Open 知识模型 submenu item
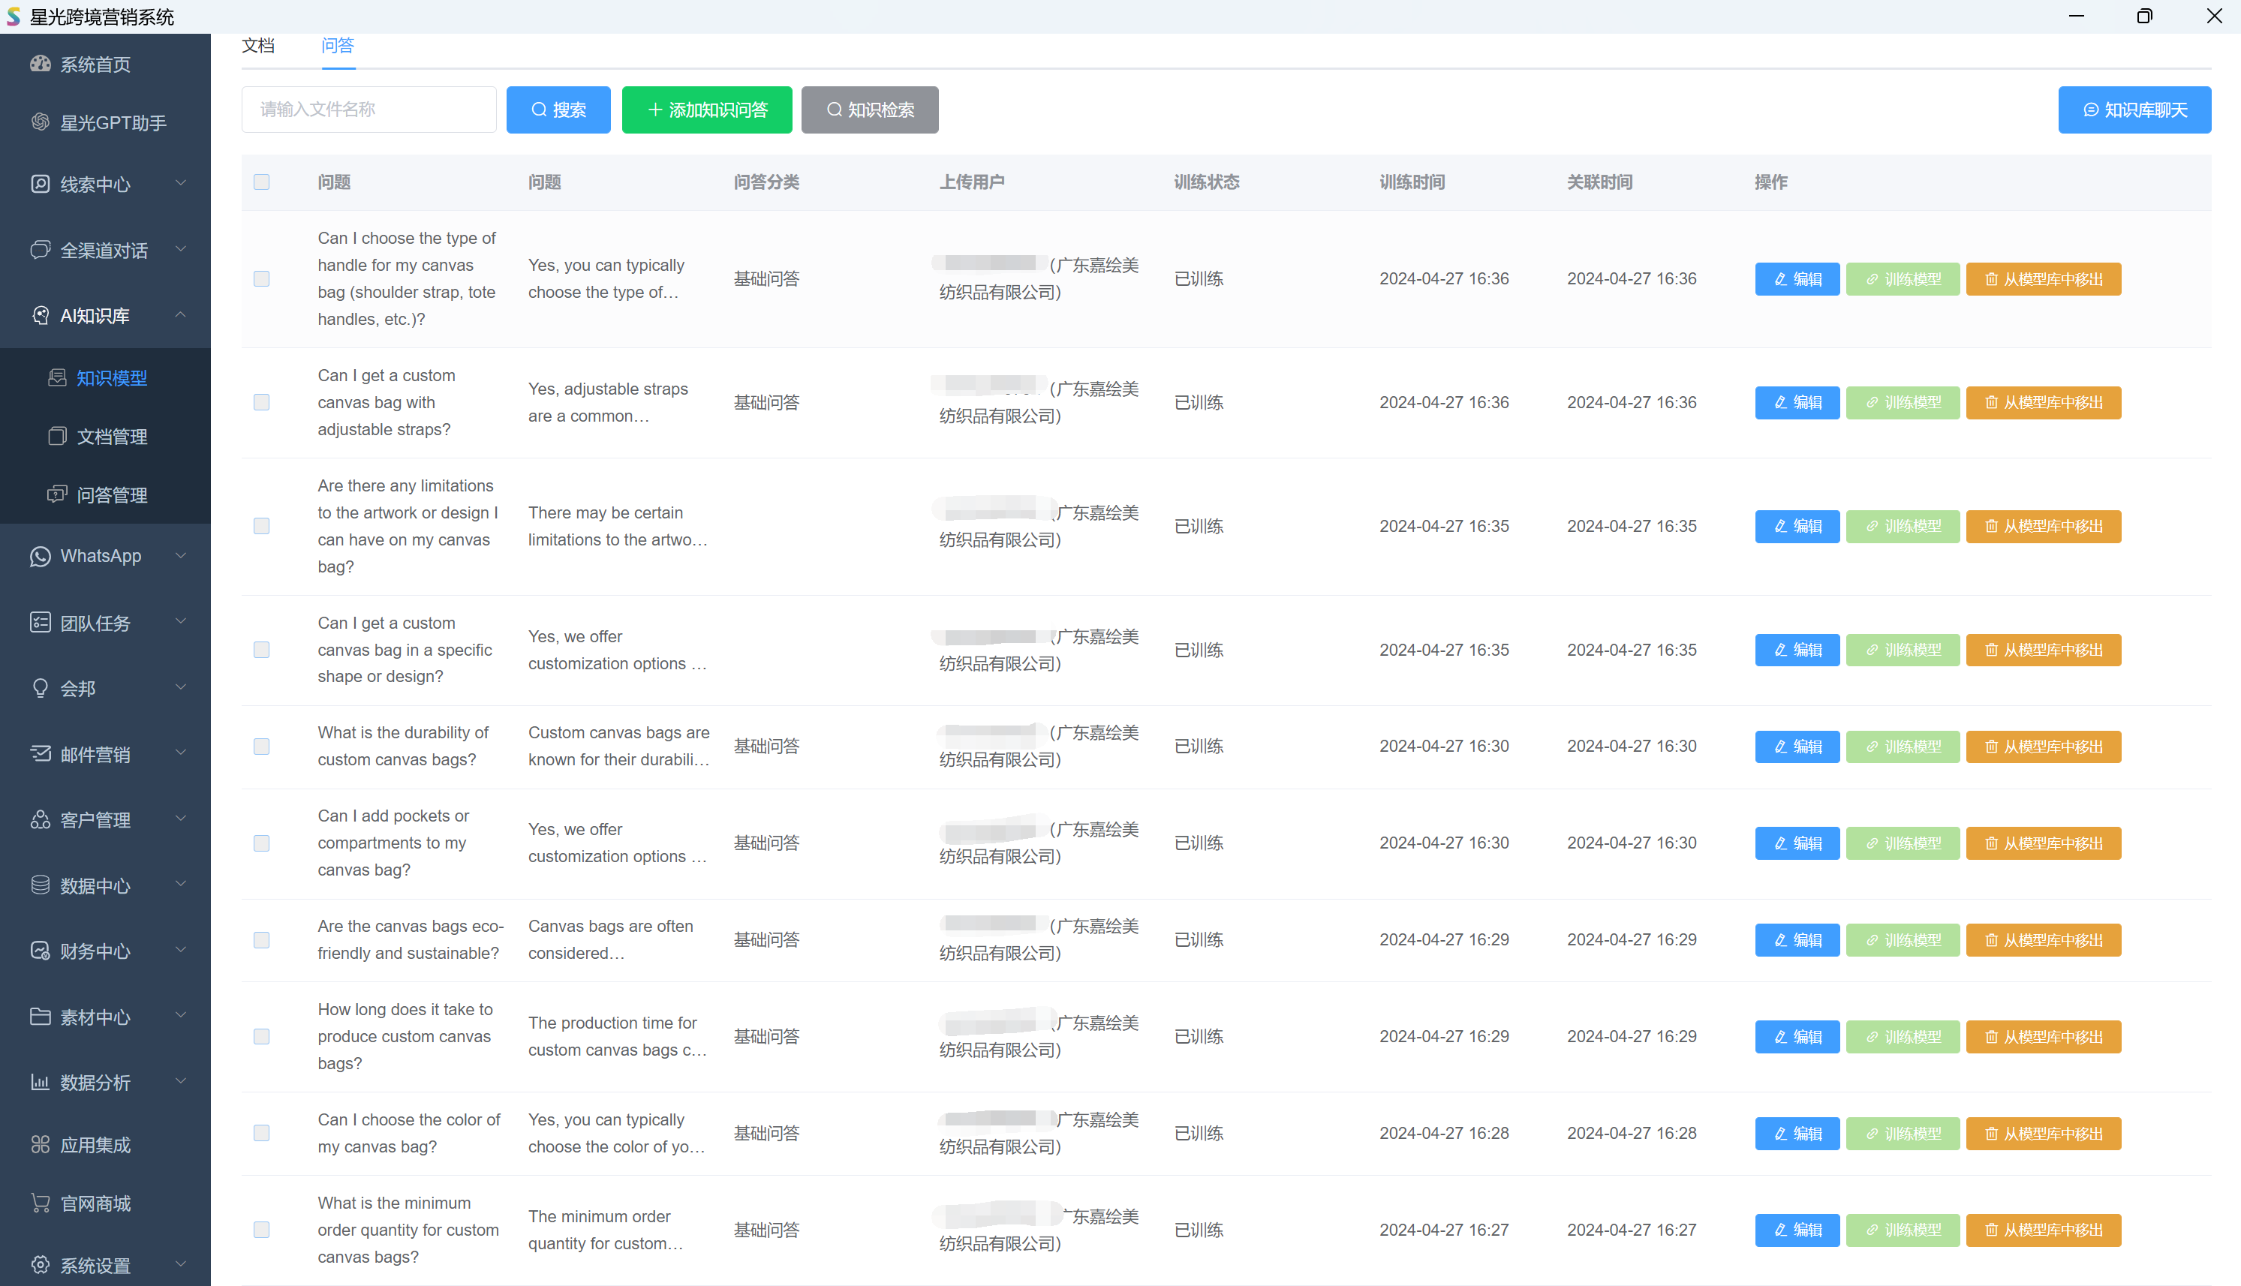2241x1286 pixels. click(111, 378)
